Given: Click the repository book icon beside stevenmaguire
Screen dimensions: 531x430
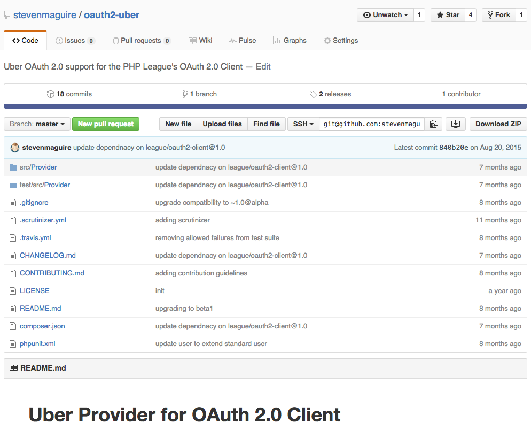Looking at the screenshot, I should pos(7,15).
